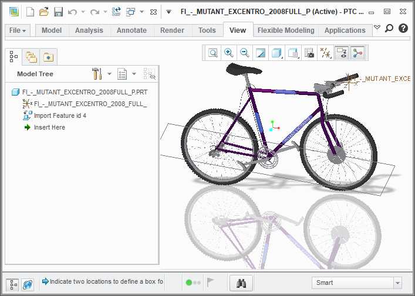Switch to the Analysis tab

point(89,30)
